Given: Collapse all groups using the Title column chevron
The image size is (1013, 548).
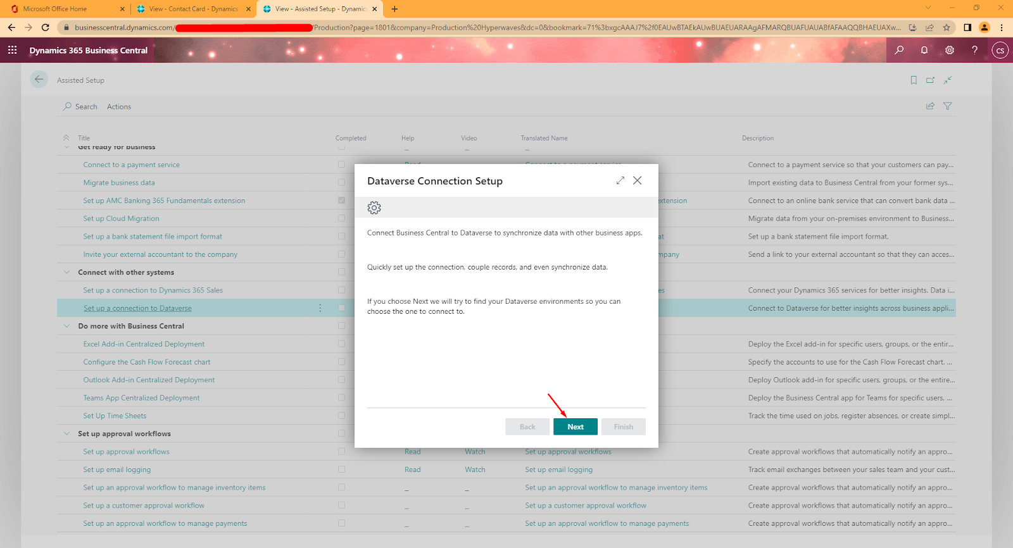Looking at the screenshot, I should [x=66, y=137].
